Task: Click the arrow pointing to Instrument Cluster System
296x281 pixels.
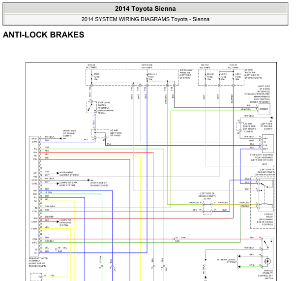Action: pyautogui.click(x=58, y=173)
